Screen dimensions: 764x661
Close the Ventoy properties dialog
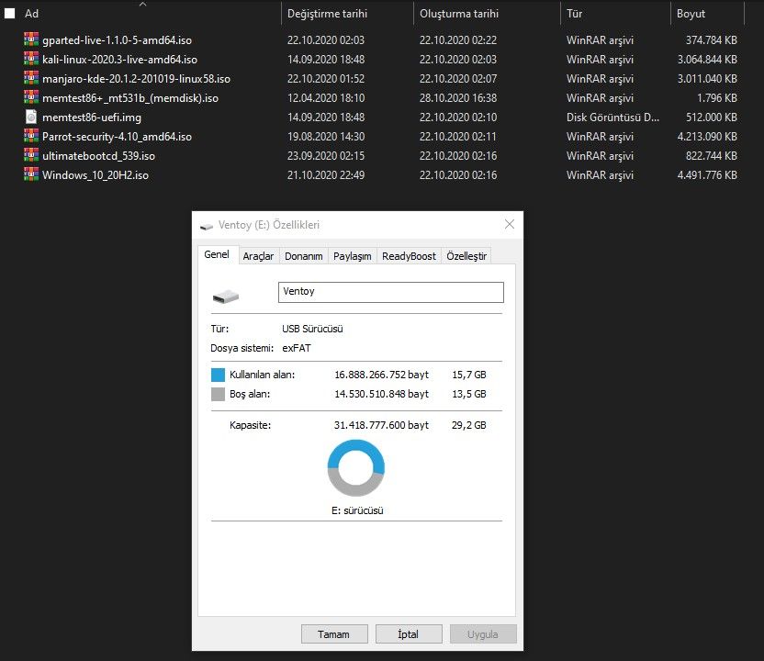(510, 224)
